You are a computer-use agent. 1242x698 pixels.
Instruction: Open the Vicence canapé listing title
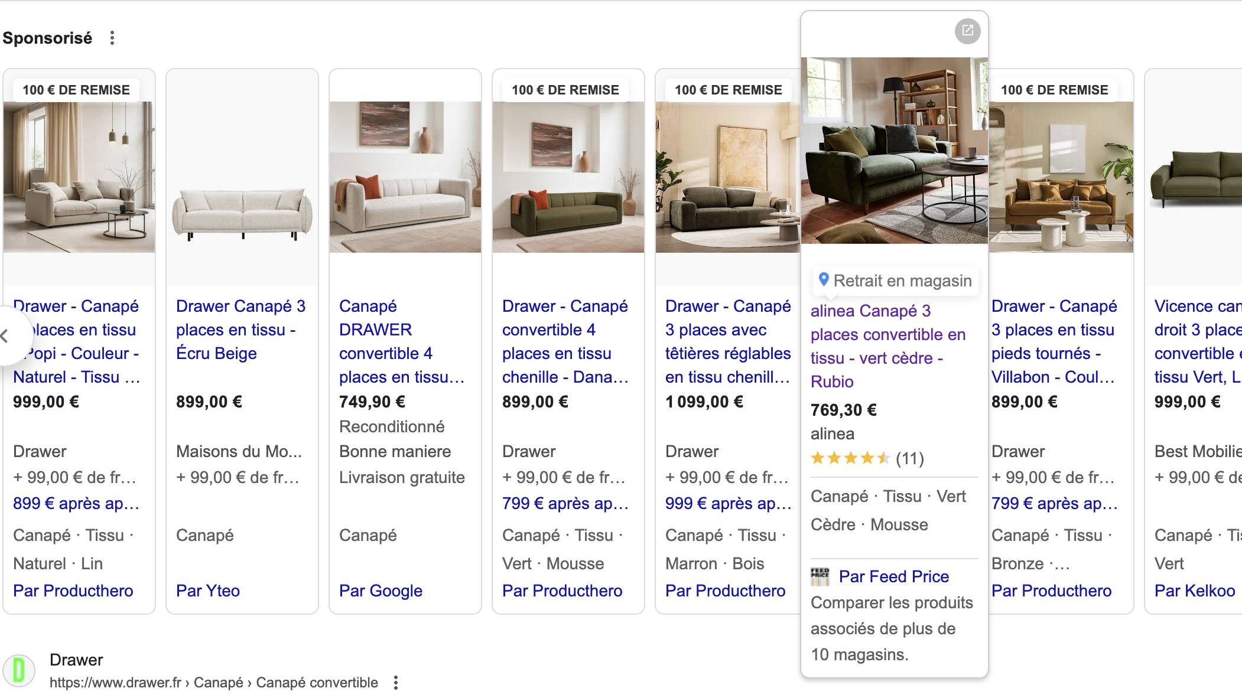(1197, 341)
